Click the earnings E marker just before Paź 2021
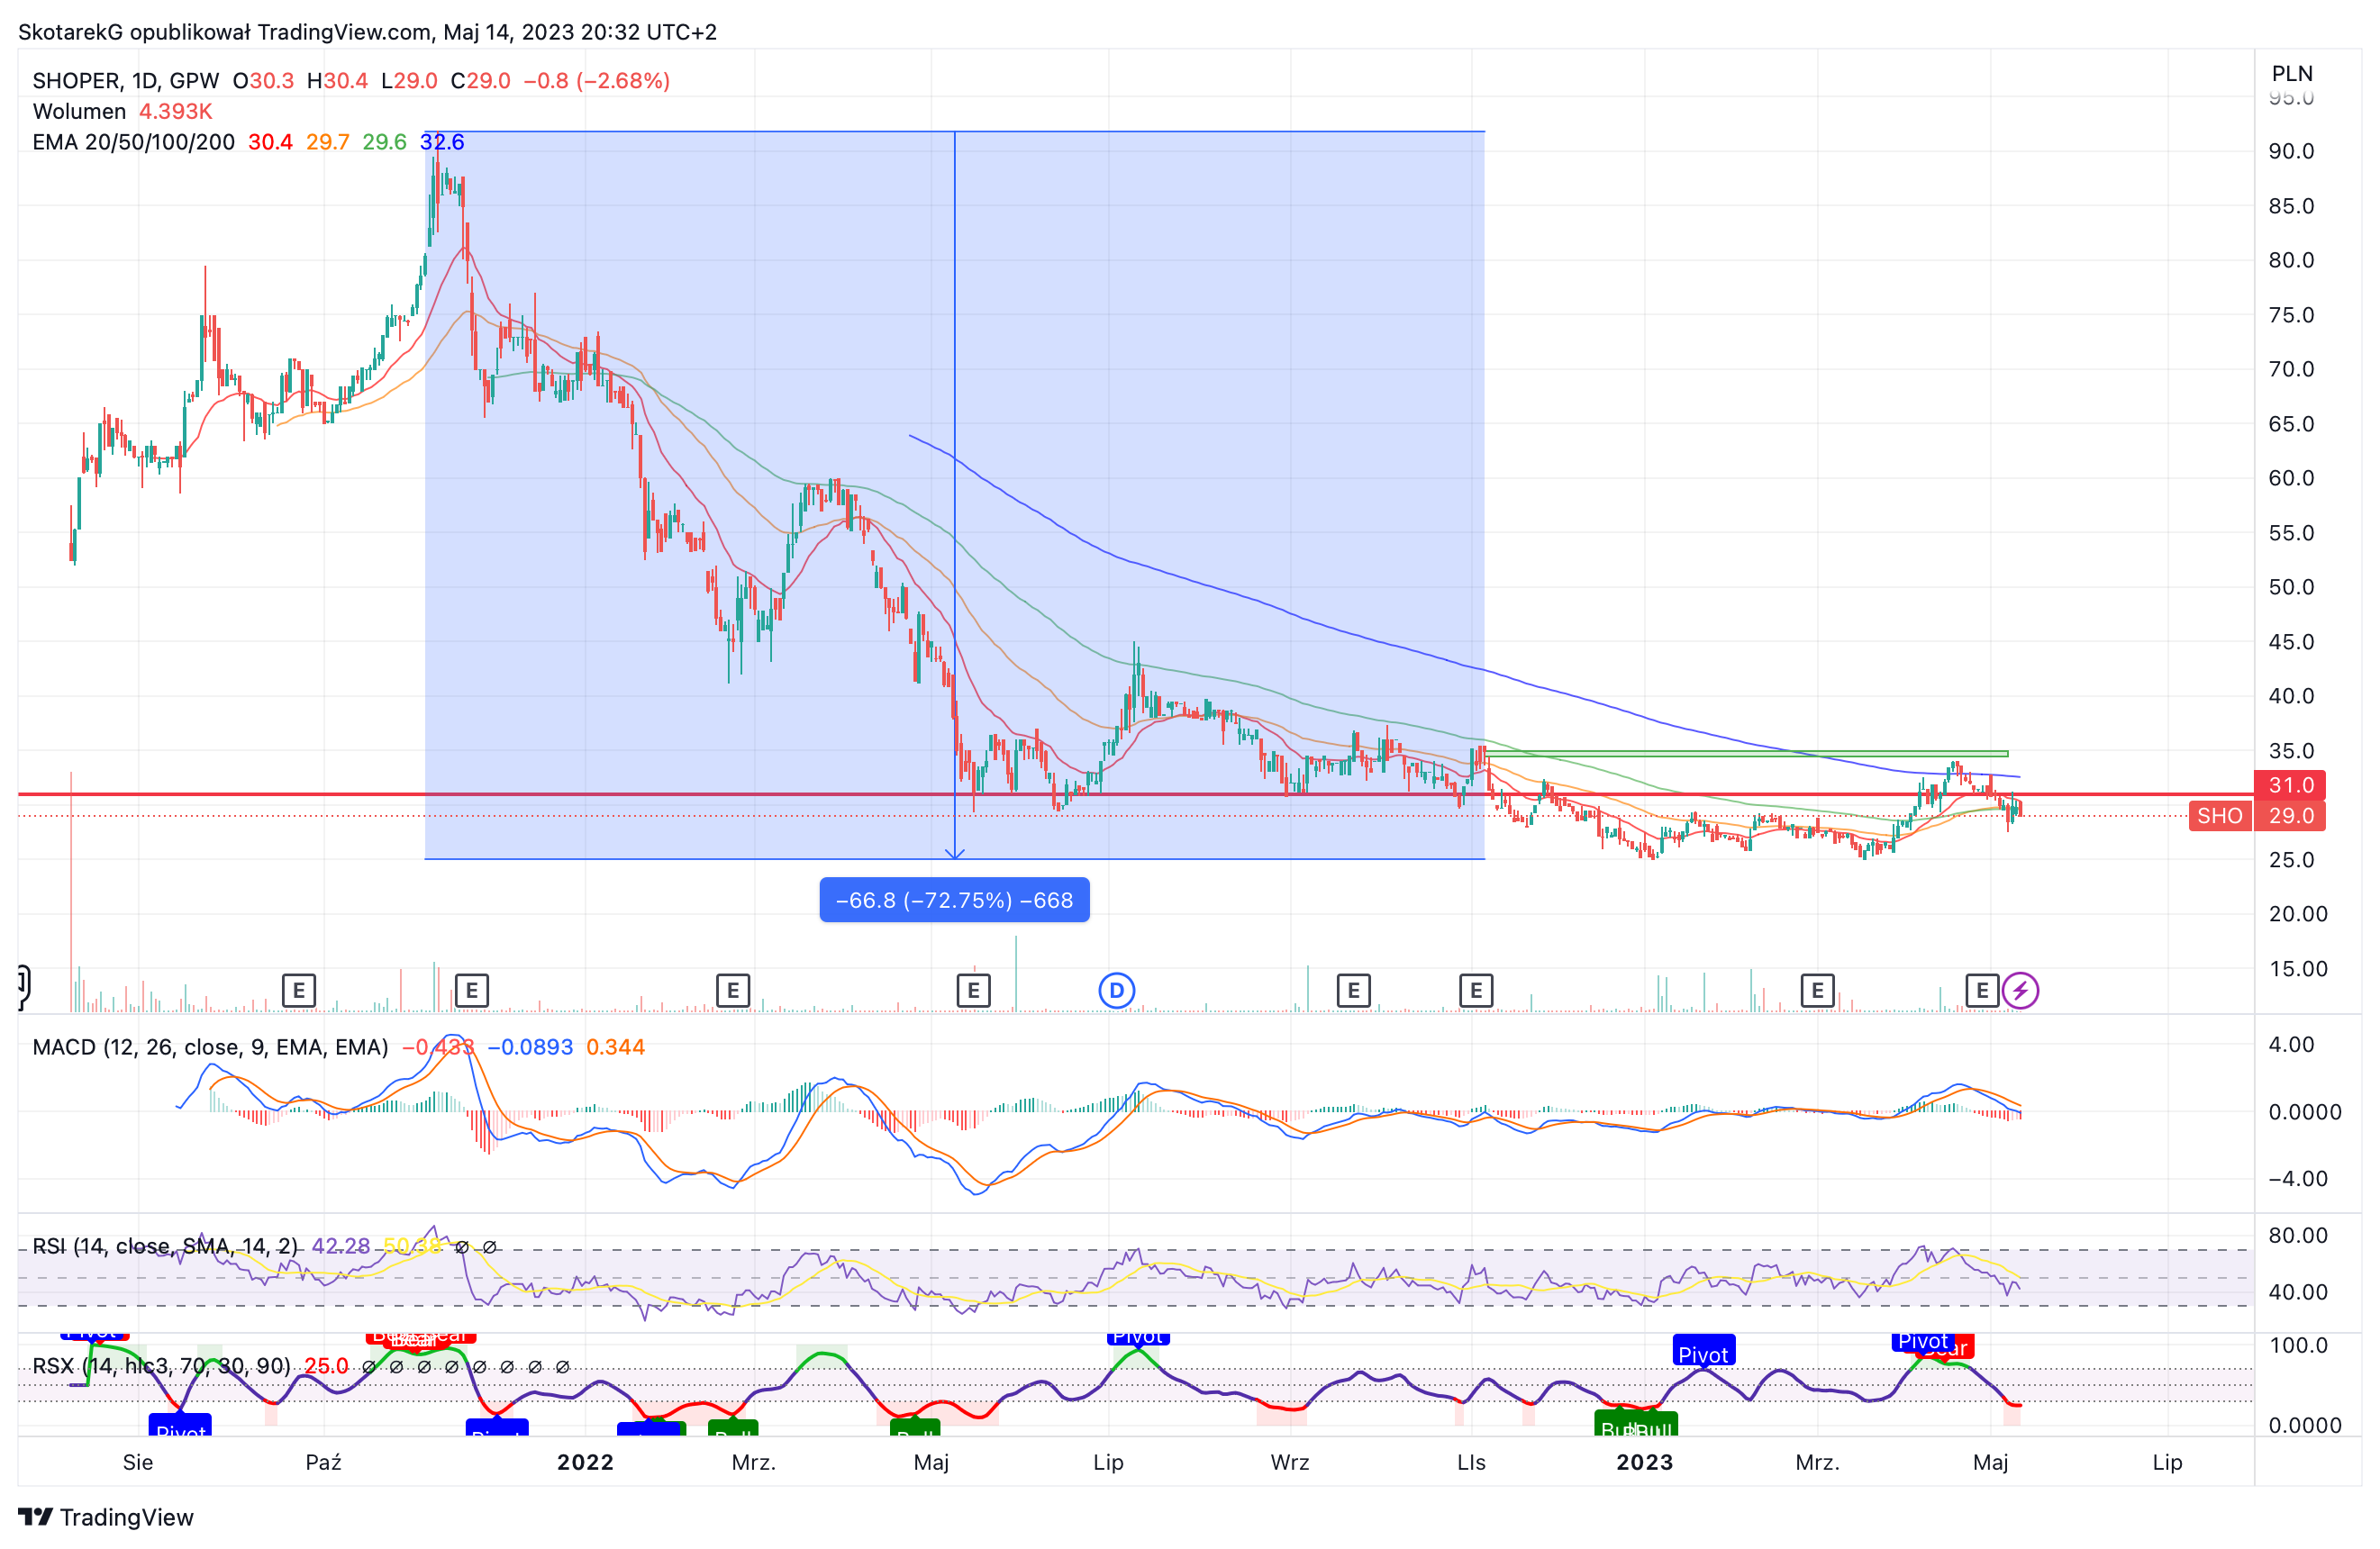2380x1549 pixels. (x=298, y=991)
